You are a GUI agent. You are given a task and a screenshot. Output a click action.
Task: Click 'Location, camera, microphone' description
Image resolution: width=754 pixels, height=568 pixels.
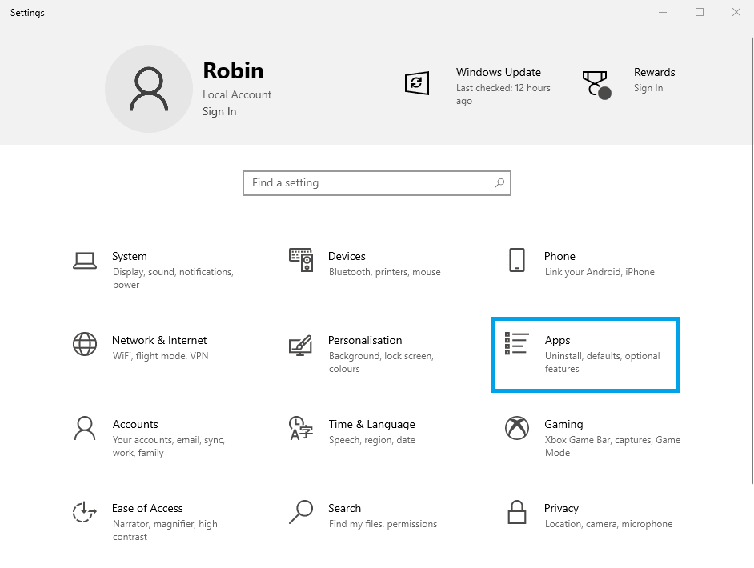click(609, 524)
